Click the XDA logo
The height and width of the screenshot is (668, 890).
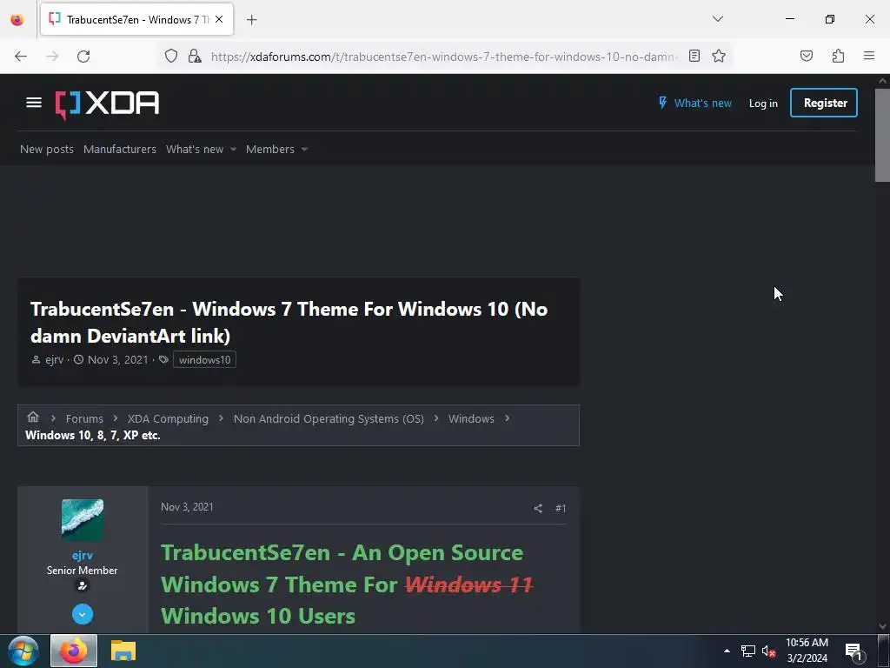107,104
